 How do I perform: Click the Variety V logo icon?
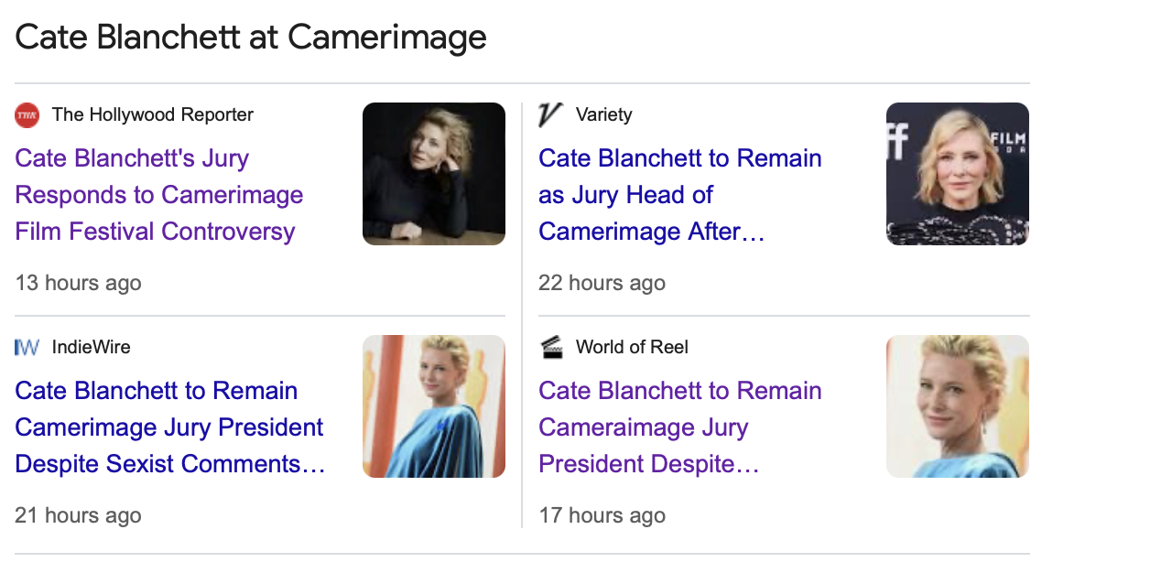coord(549,115)
